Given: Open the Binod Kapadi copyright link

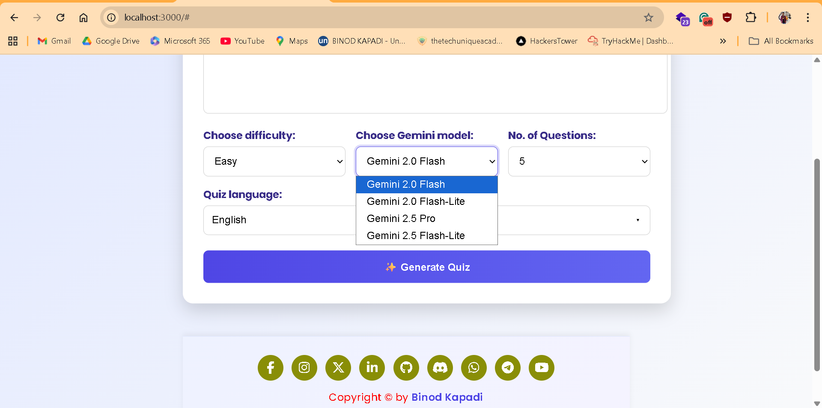Looking at the screenshot, I should [447, 397].
